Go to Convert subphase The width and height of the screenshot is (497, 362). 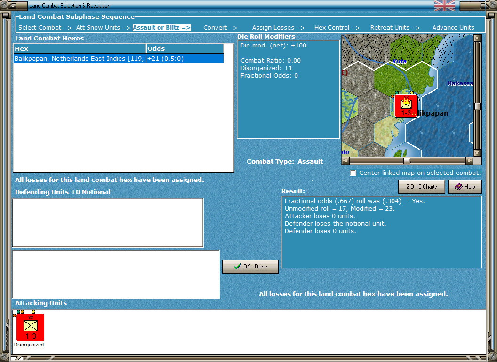[x=220, y=28]
